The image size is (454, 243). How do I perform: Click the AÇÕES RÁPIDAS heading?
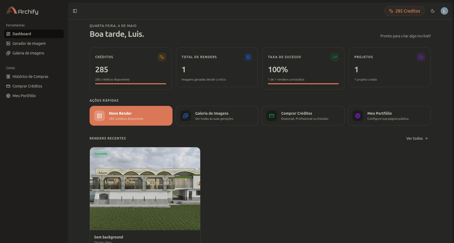click(104, 101)
